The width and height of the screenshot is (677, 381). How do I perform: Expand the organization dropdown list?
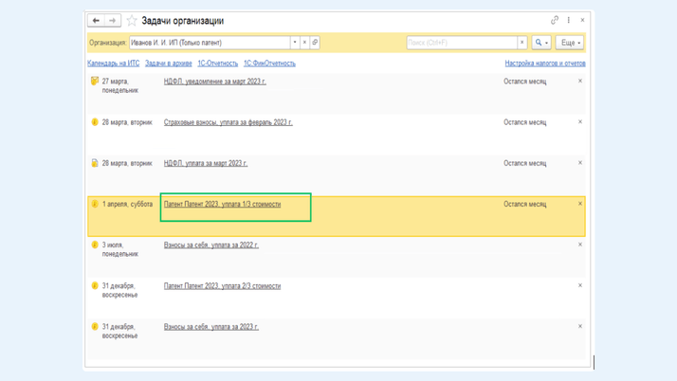[295, 43]
